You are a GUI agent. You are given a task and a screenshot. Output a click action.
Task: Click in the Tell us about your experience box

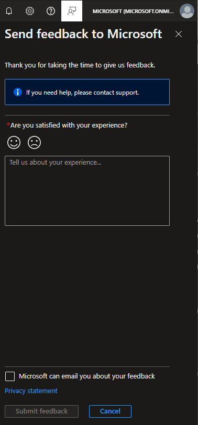pos(87,191)
